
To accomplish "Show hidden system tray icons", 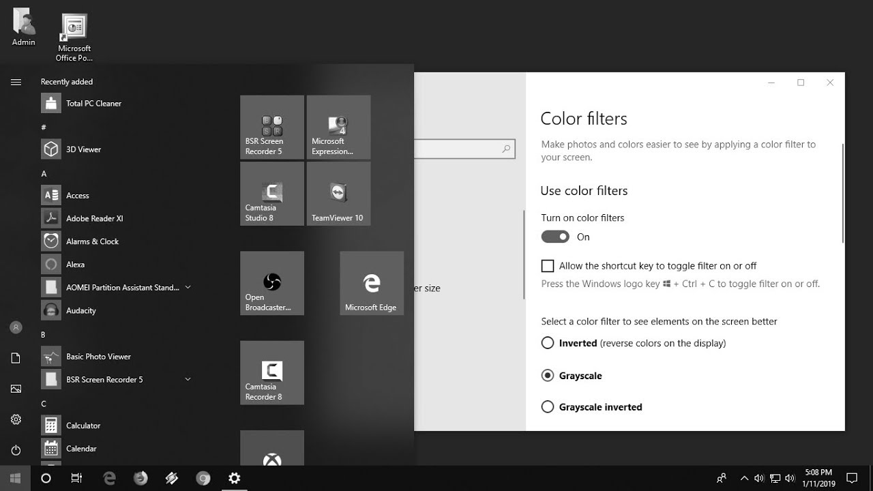I will [744, 478].
